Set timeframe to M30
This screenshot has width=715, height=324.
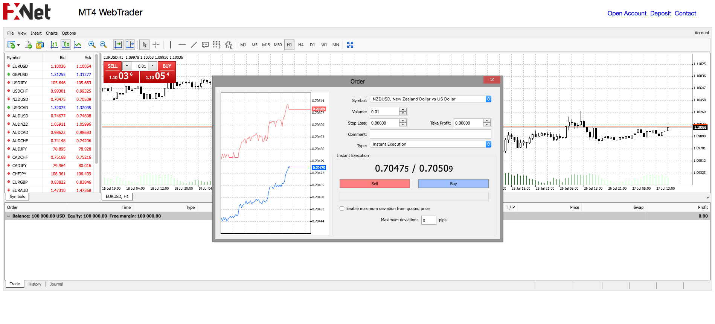pyautogui.click(x=278, y=45)
